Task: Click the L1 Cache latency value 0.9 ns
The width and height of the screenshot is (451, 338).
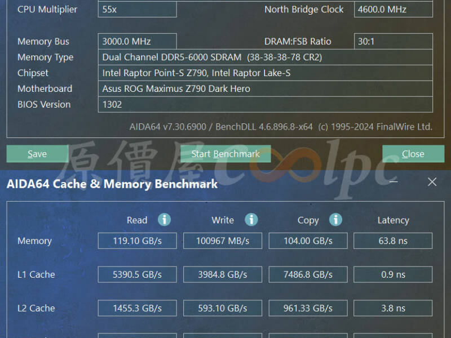Action: pyautogui.click(x=393, y=274)
